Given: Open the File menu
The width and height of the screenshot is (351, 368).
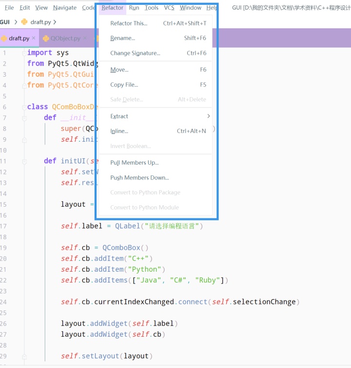Looking at the screenshot, I should point(9,8).
